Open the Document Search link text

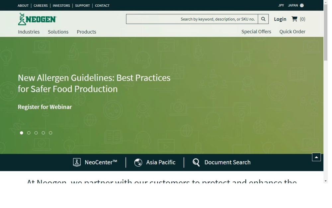tap(227, 162)
